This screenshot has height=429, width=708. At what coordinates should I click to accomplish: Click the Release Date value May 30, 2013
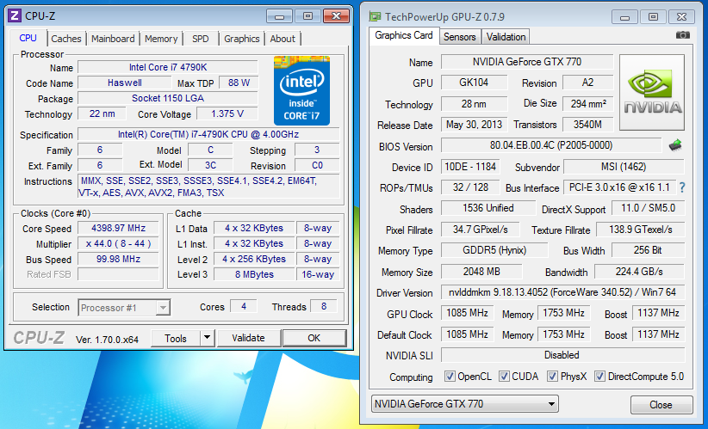click(x=474, y=125)
